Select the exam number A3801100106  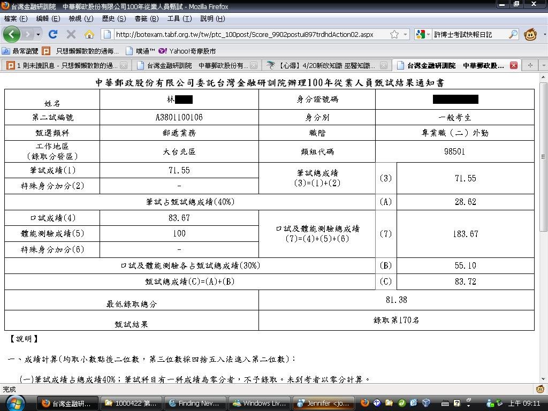coord(179,117)
